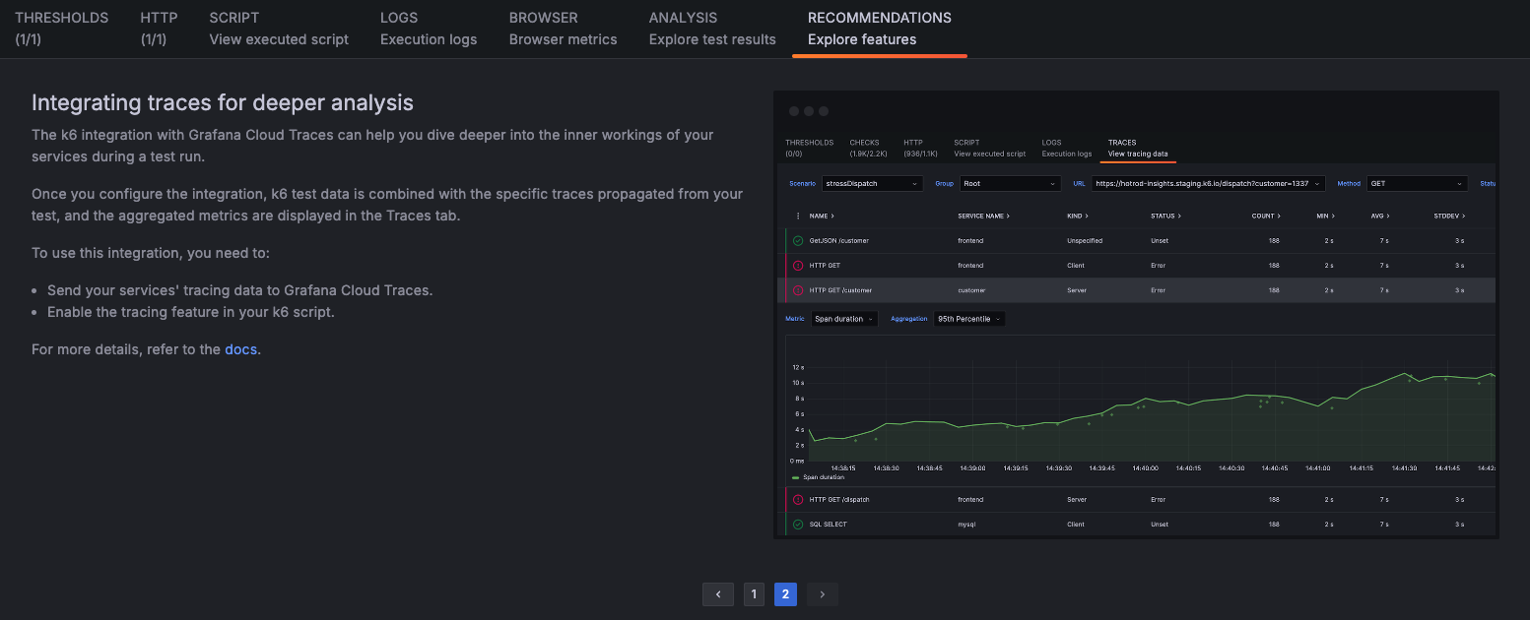Expand the Group dropdown set to Root
1530x620 pixels.
coord(1010,183)
